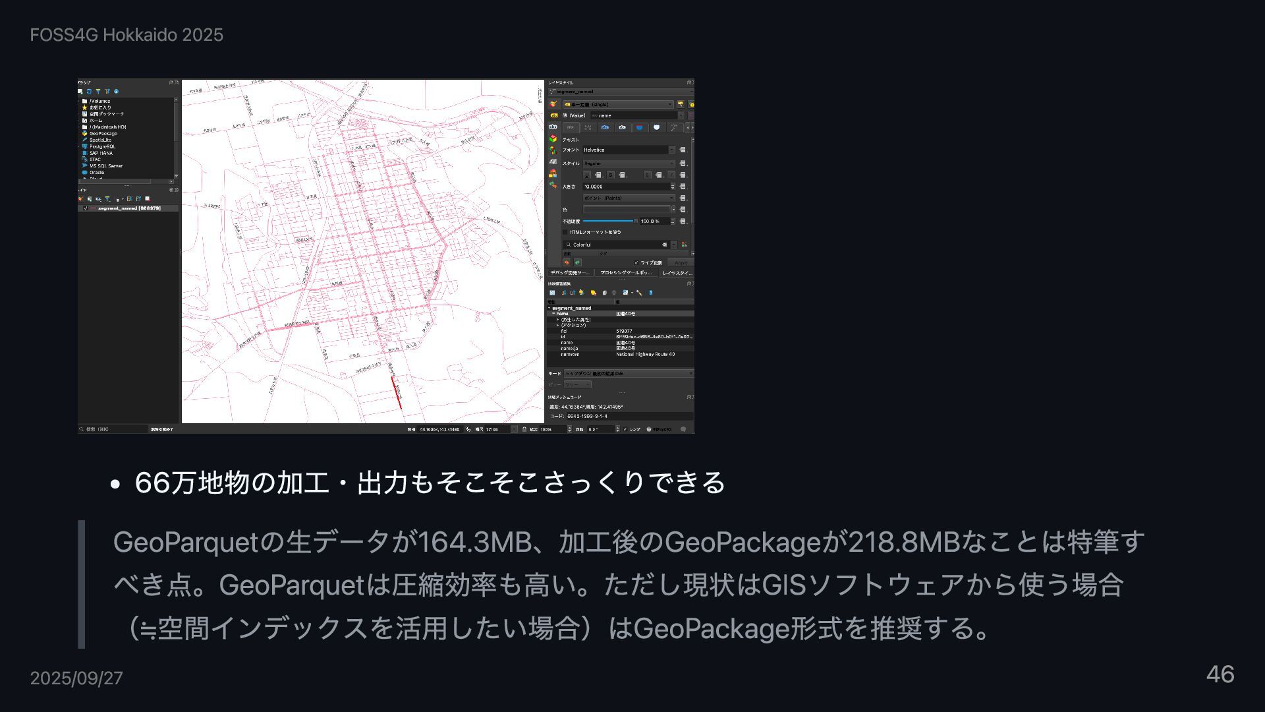
Task: Click the undo arrow in layer styling panel
Action: pyautogui.click(x=566, y=262)
